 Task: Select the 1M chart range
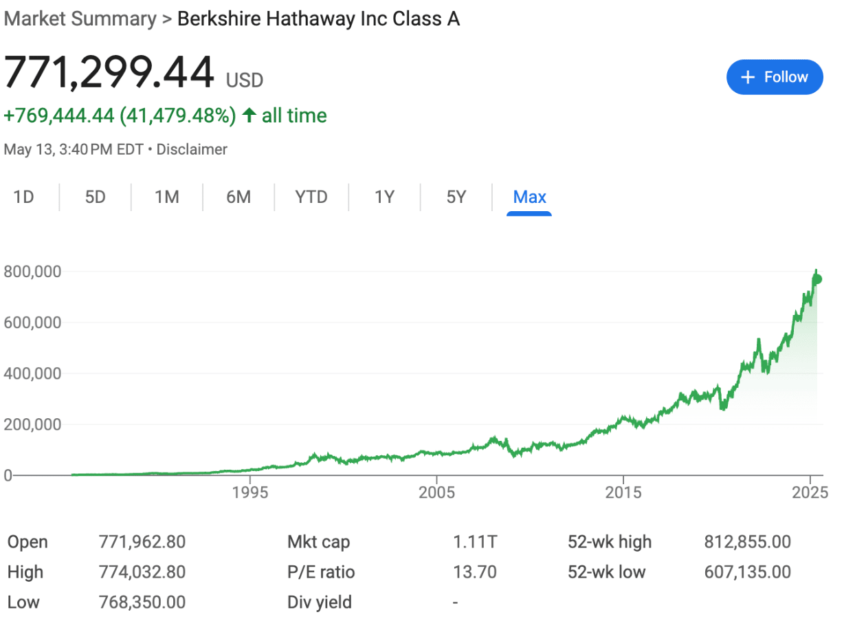[x=167, y=197]
